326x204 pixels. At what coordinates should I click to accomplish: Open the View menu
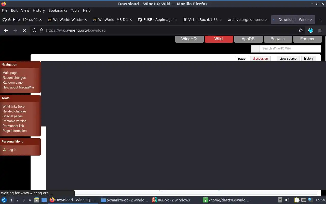[25, 10]
